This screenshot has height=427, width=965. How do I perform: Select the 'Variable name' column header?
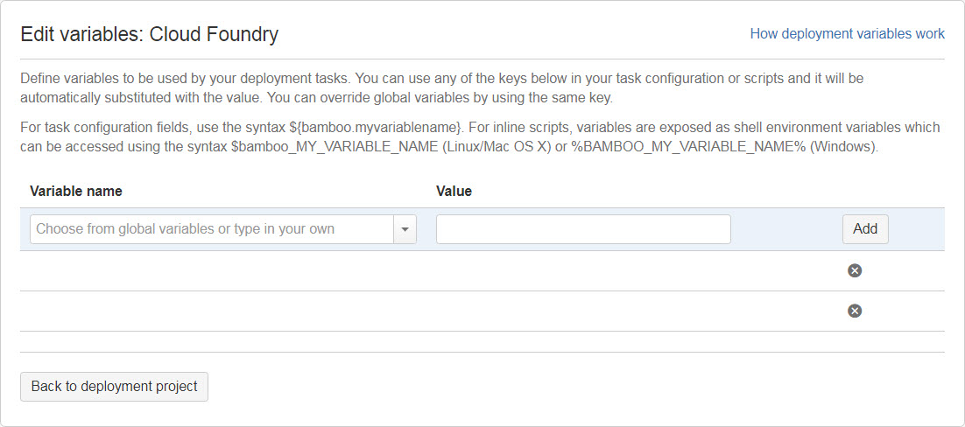click(x=75, y=192)
